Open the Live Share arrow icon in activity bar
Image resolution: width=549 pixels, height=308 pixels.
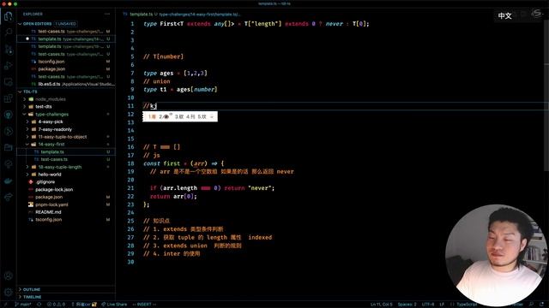tap(8, 198)
